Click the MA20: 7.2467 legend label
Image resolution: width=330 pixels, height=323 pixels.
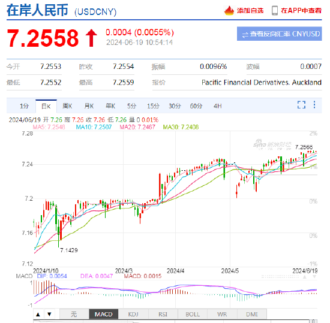click(137, 127)
